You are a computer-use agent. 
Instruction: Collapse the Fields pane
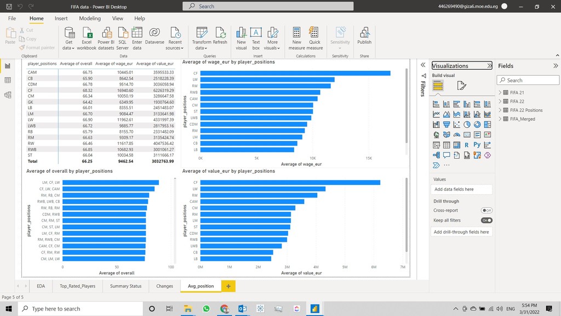(556, 66)
